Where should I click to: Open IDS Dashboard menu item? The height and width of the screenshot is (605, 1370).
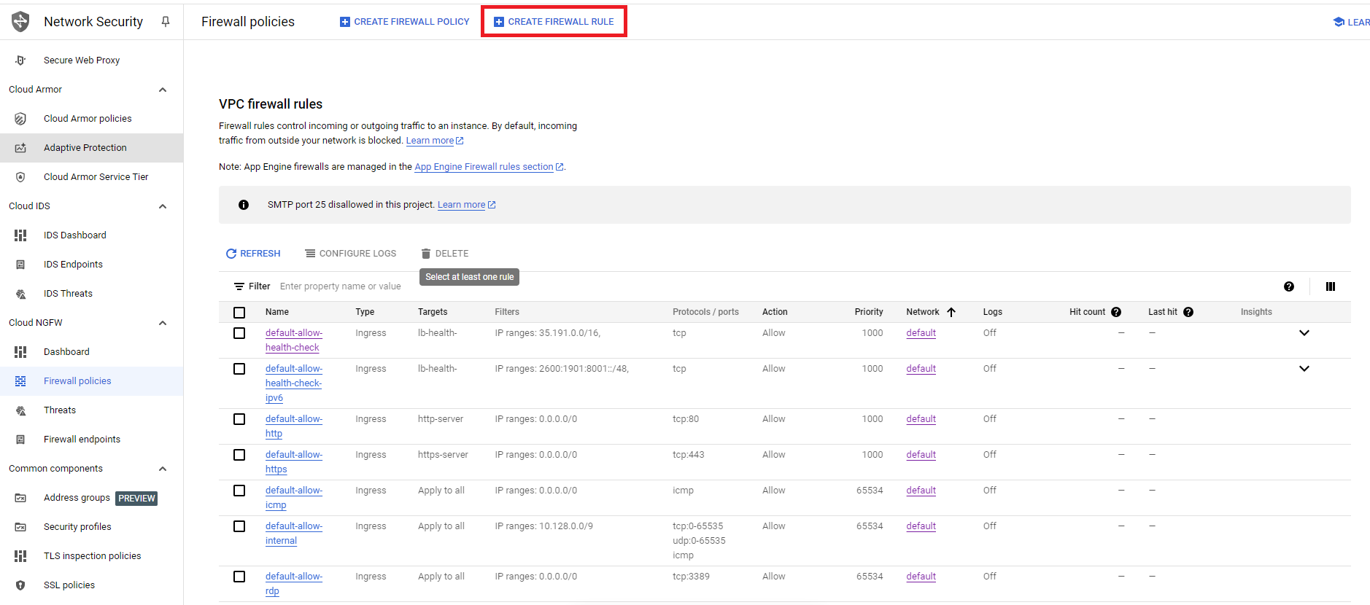(x=75, y=235)
